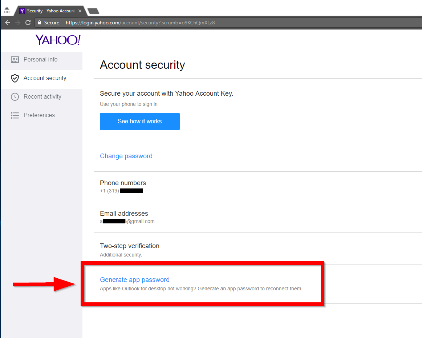Click the browser back arrow
The height and width of the screenshot is (338, 422).
[x=8, y=23]
